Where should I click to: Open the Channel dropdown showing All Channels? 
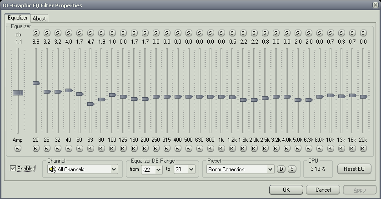coord(82,169)
